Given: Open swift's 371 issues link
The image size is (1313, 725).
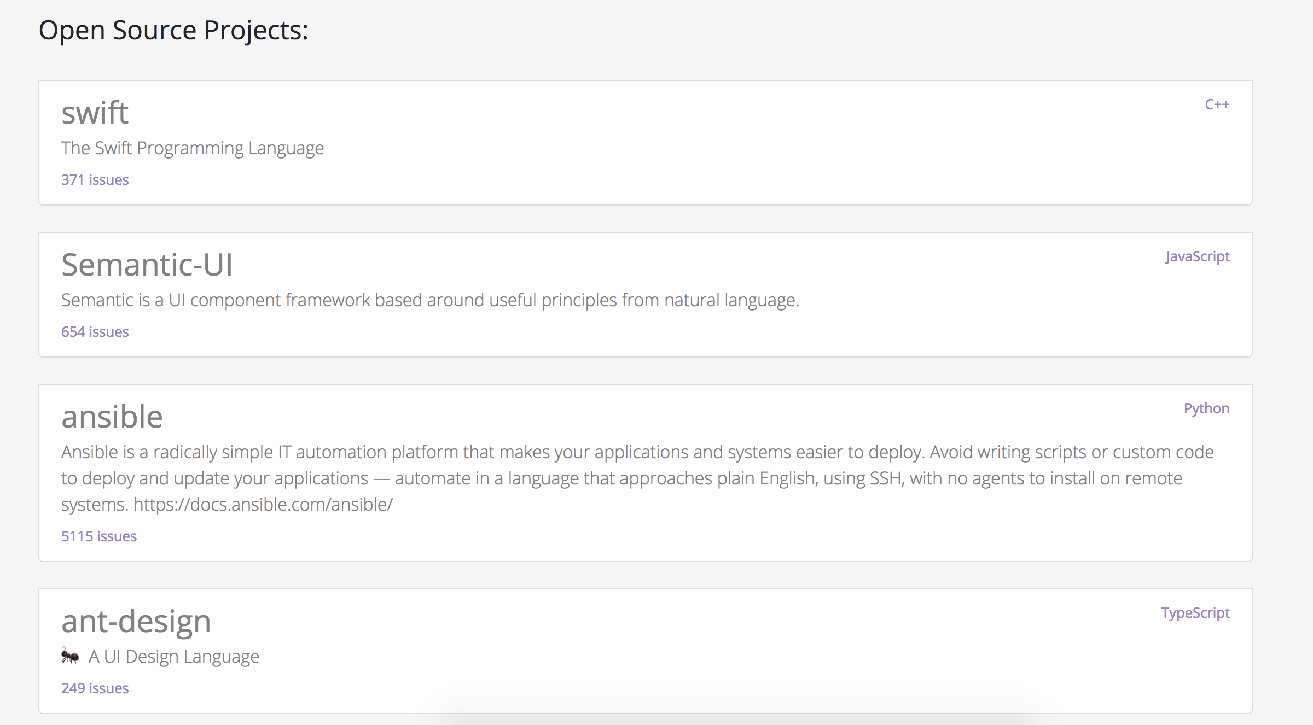Looking at the screenshot, I should (95, 180).
